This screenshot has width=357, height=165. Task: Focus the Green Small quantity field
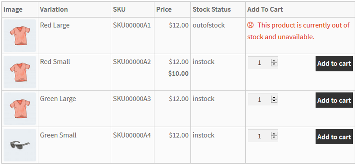click(259, 137)
